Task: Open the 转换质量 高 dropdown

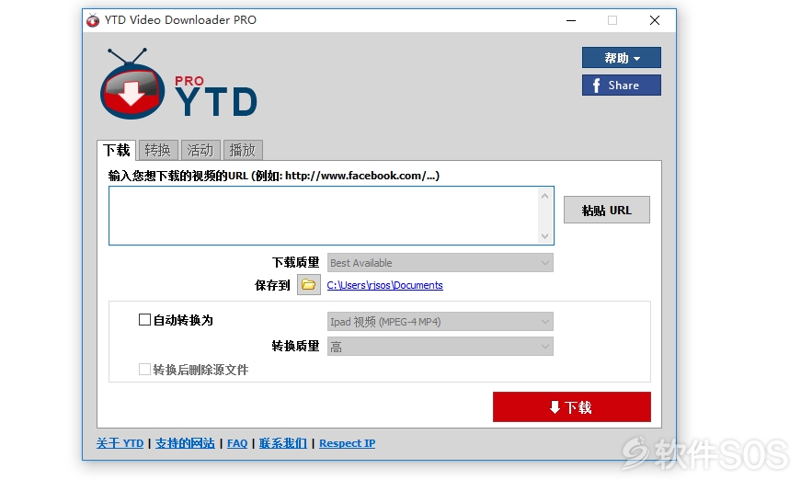Action: [x=440, y=347]
